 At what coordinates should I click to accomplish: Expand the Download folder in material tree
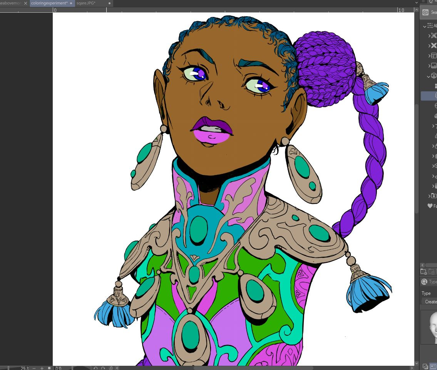click(x=430, y=196)
